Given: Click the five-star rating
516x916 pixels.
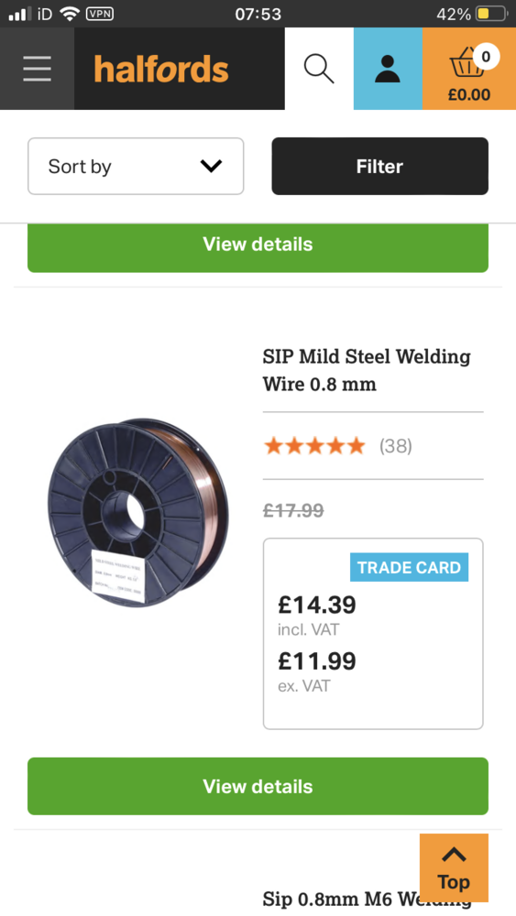Looking at the screenshot, I should 314,447.
